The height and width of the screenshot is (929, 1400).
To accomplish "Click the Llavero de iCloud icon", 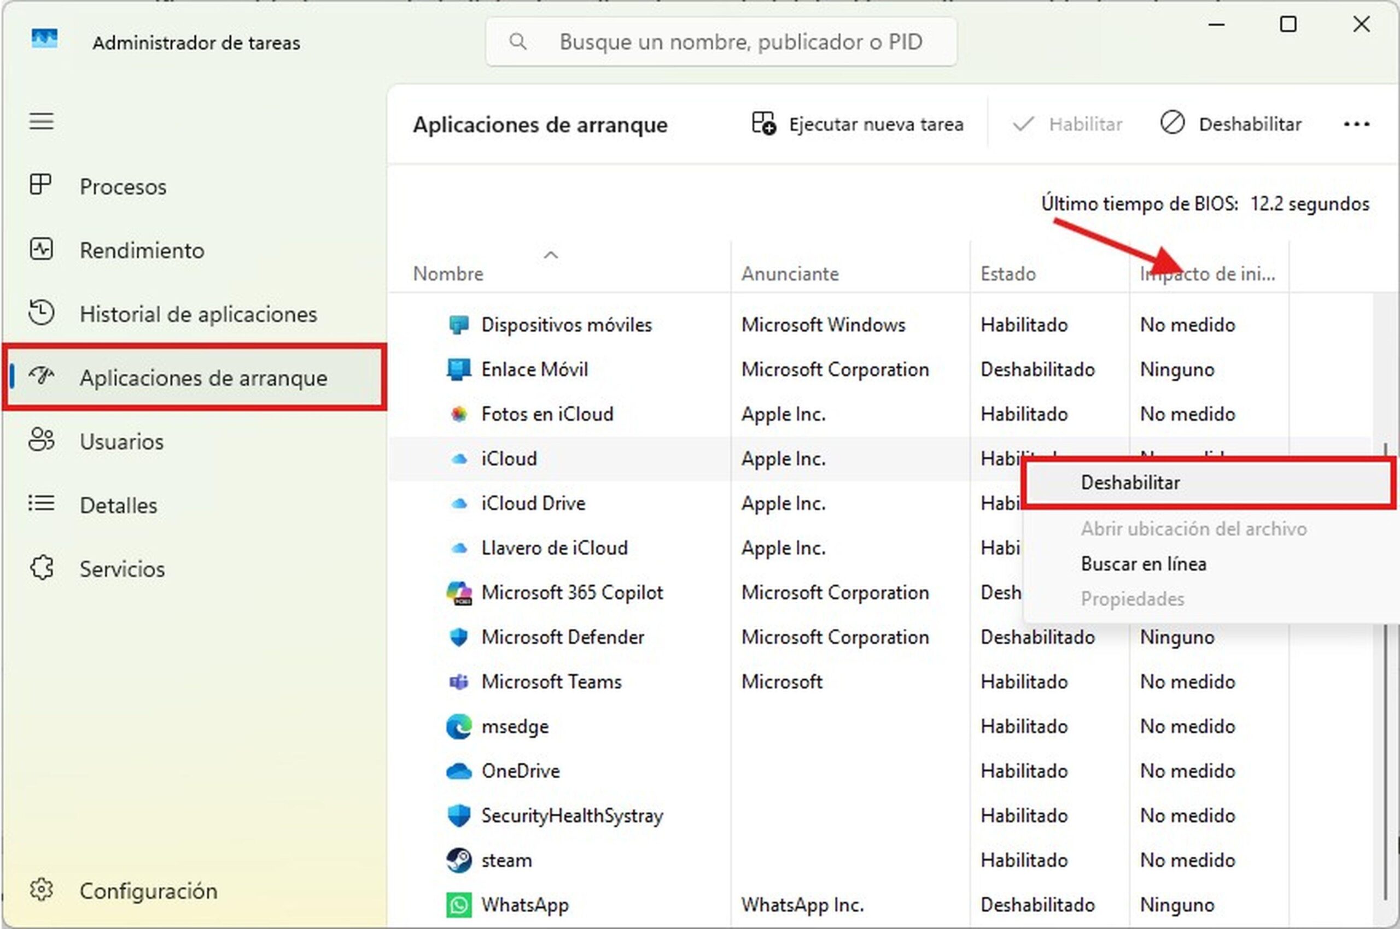I will (x=458, y=548).
